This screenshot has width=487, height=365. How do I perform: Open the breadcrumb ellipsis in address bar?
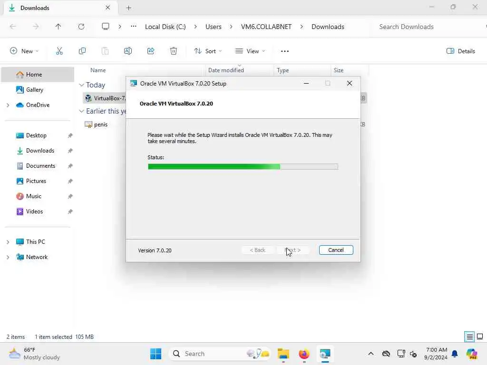pyautogui.click(x=134, y=27)
